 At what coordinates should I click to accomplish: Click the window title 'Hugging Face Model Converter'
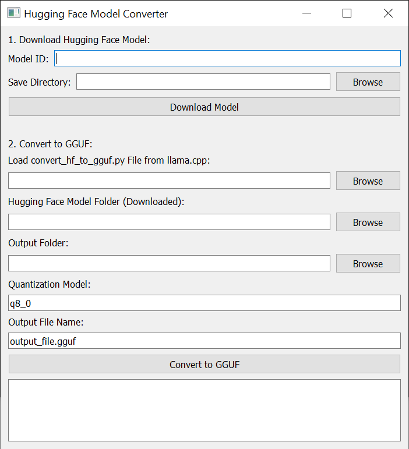(x=96, y=14)
